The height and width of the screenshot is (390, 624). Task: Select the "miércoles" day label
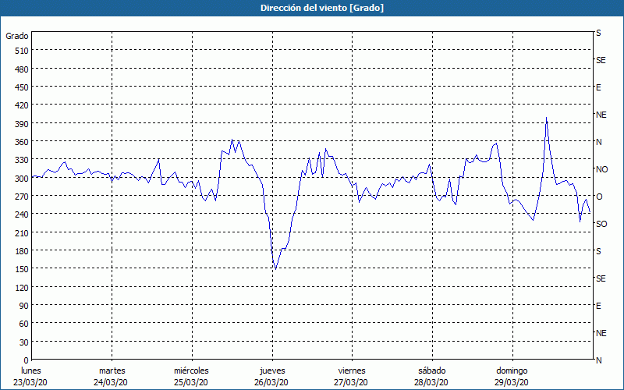point(191,371)
